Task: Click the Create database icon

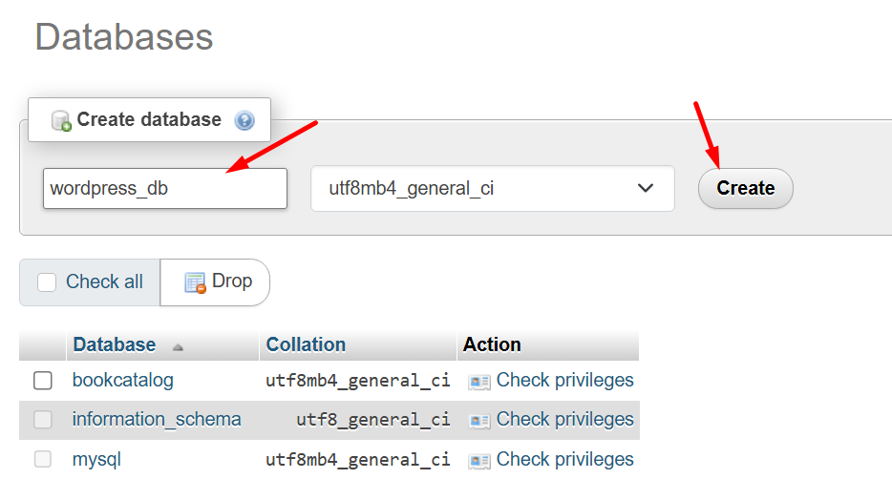Action: pos(61,121)
